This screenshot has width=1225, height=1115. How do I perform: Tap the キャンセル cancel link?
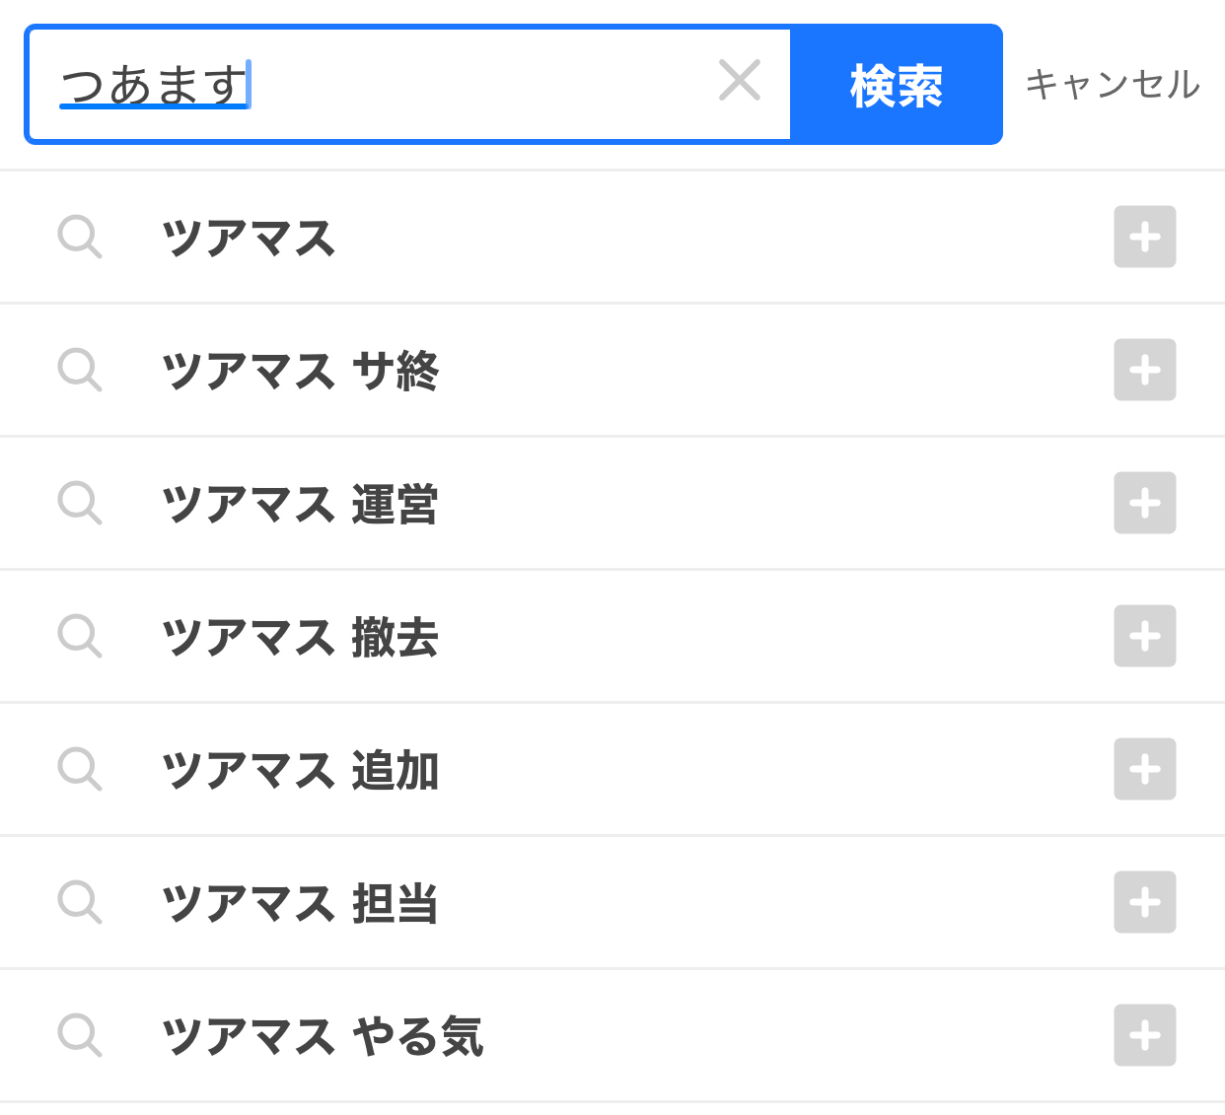pyautogui.click(x=1113, y=85)
